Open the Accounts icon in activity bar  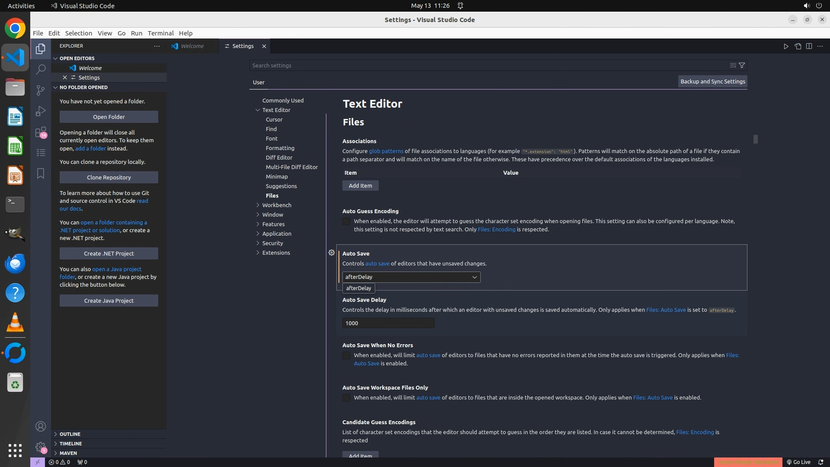pyautogui.click(x=41, y=427)
